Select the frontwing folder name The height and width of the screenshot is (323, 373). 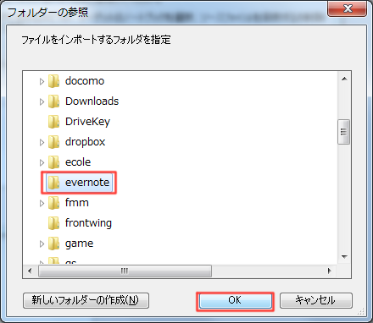pos(88,223)
